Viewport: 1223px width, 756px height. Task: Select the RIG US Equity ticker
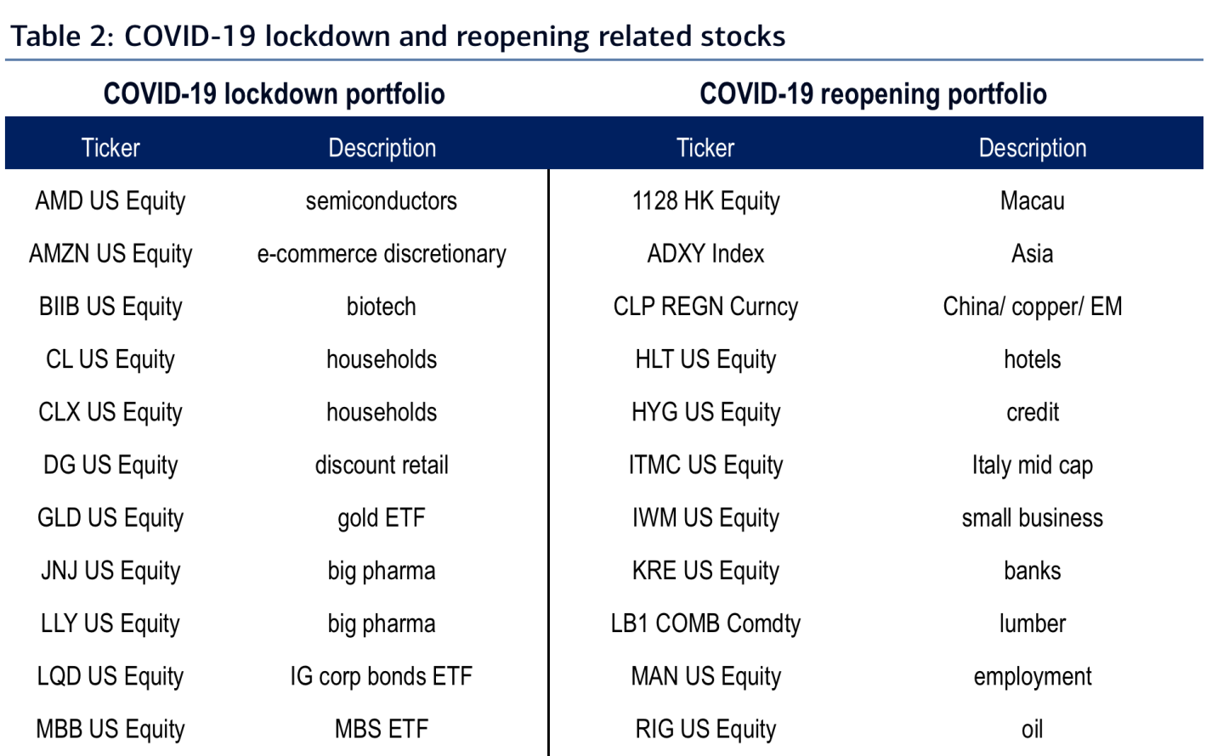pos(705,729)
